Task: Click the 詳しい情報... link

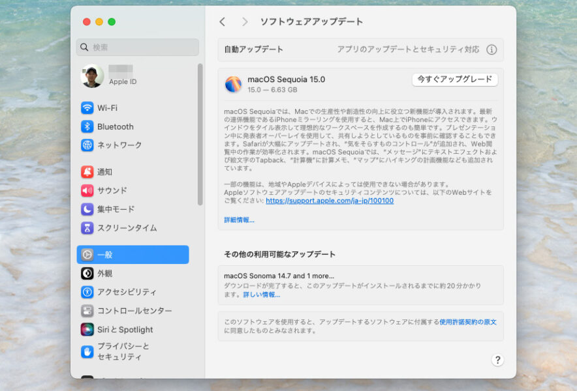Action: [x=261, y=295]
